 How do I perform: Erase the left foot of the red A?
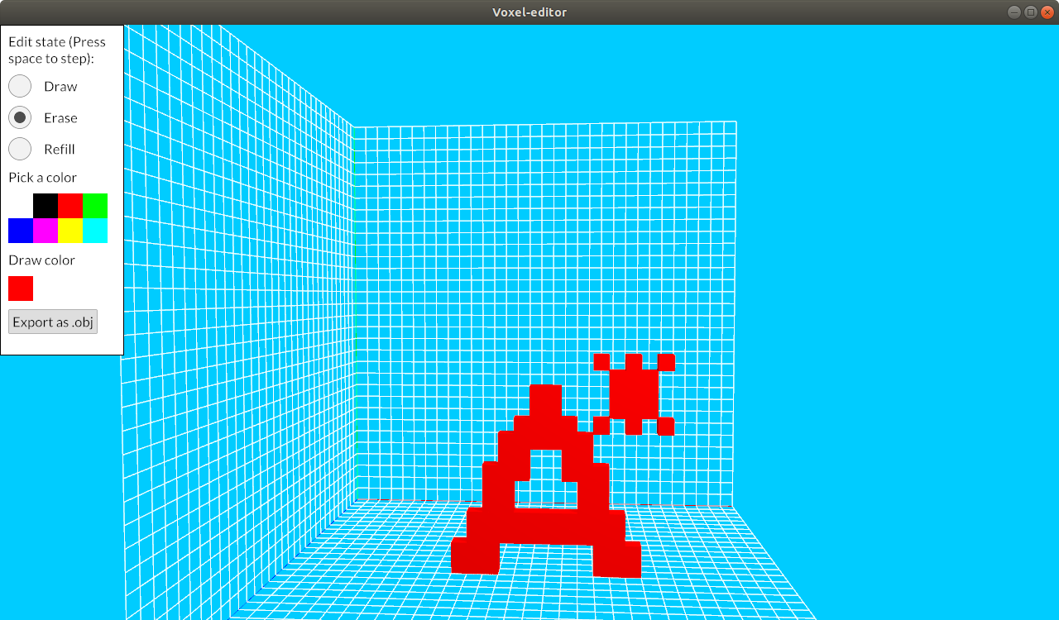tap(475, 556)
